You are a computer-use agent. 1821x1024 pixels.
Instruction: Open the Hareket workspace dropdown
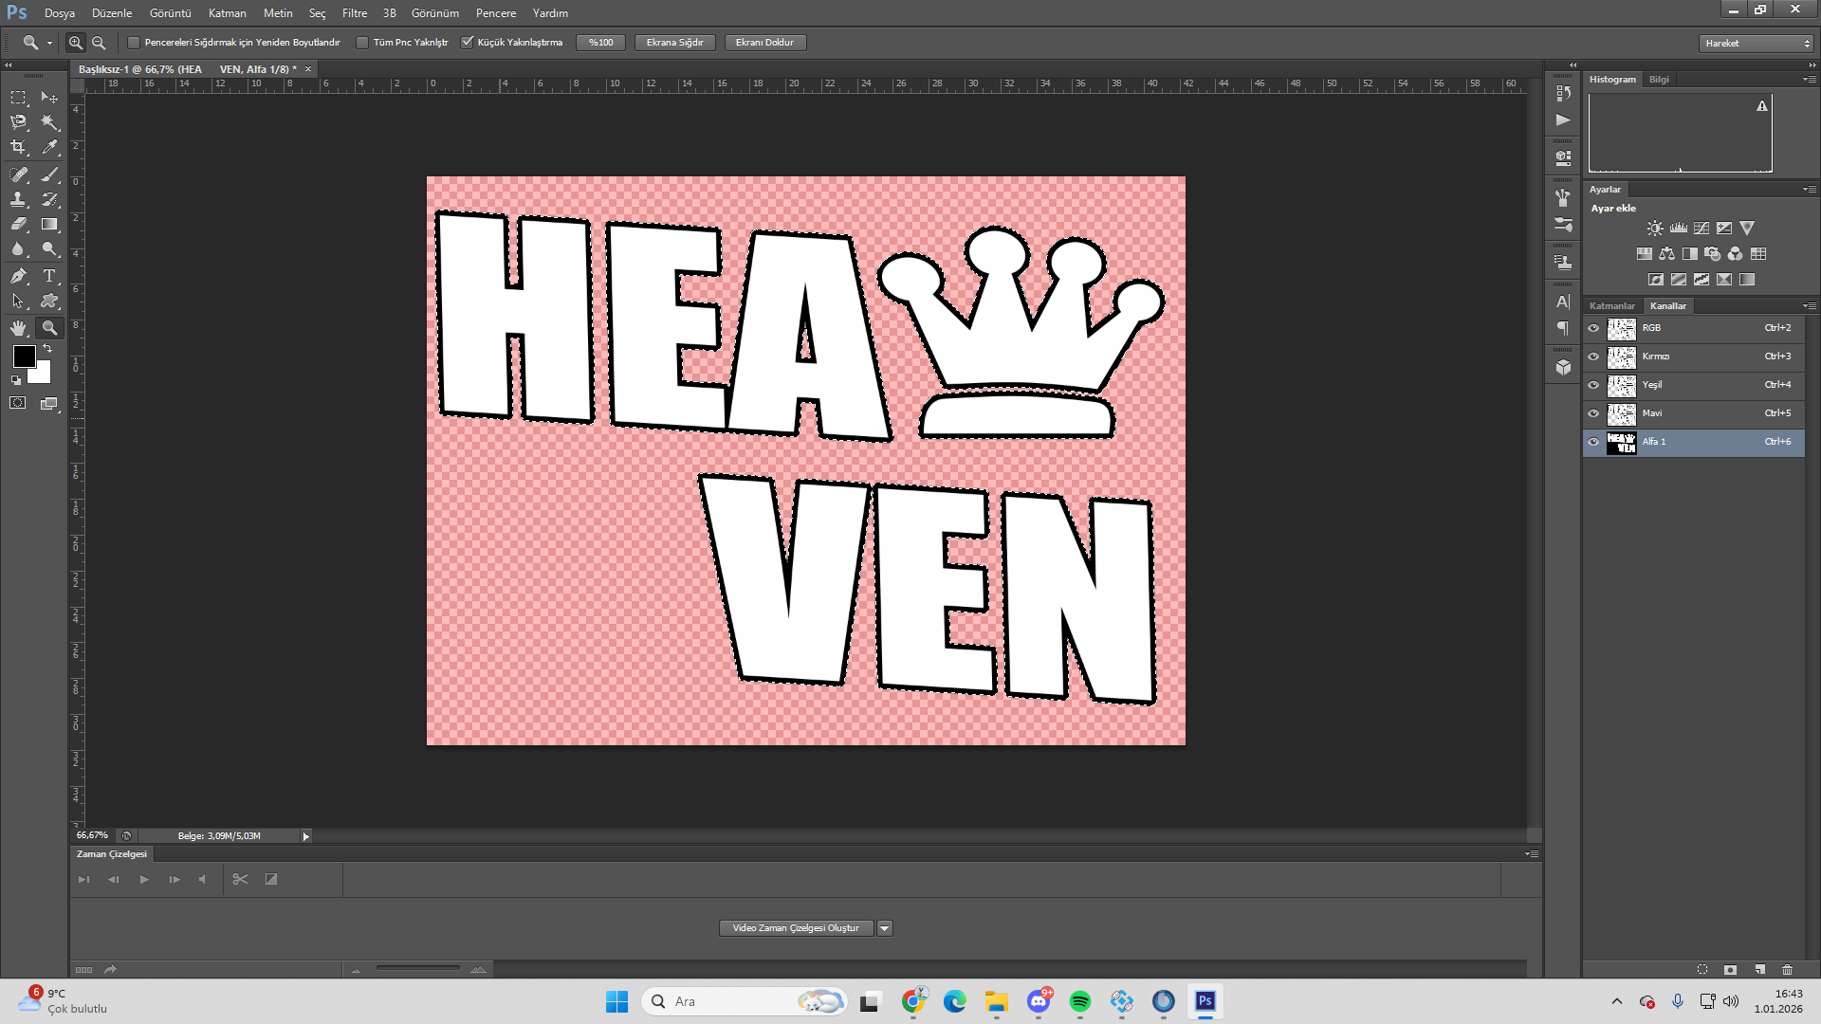click(1757, 44)
